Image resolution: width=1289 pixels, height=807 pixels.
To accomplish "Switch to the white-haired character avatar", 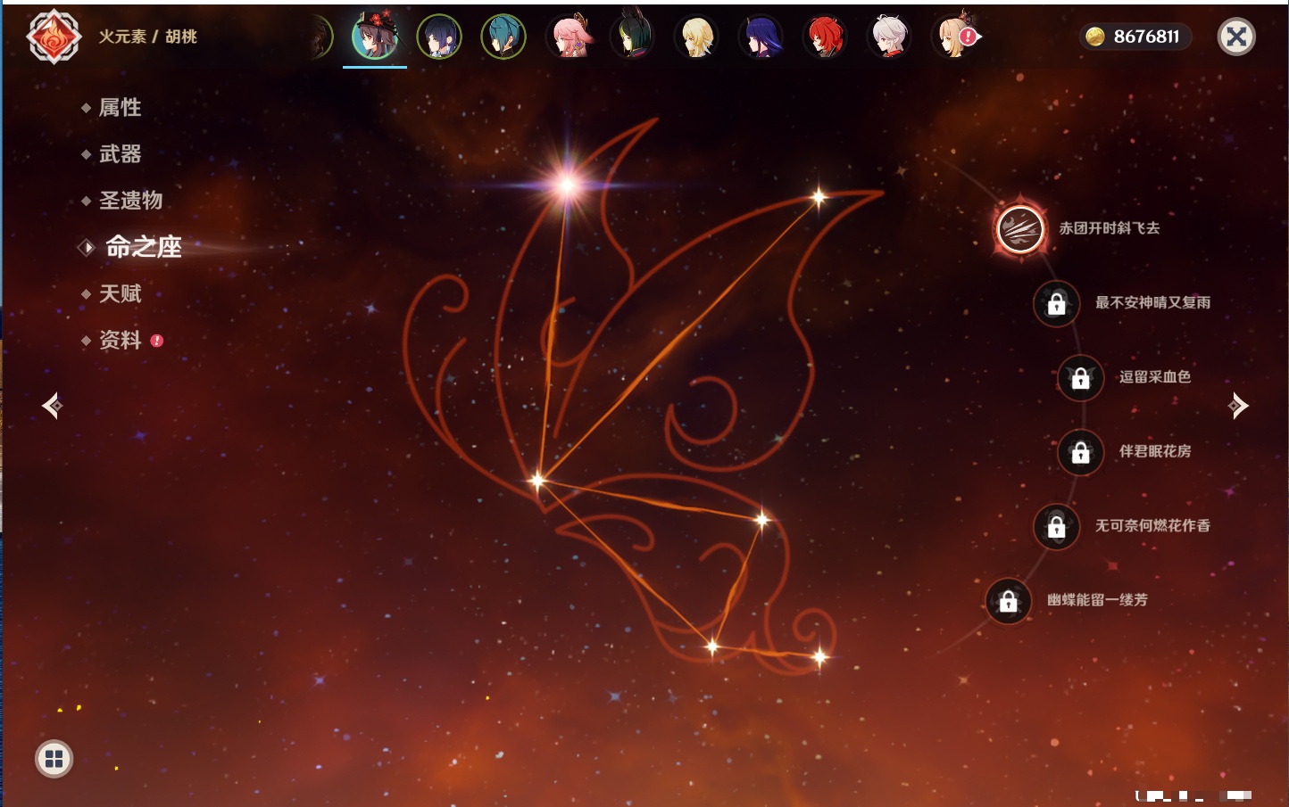I will point(889,37).
